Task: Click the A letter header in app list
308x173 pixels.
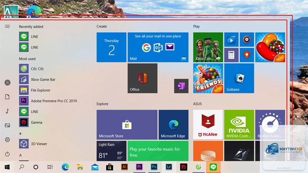Action: pos(20,155)
